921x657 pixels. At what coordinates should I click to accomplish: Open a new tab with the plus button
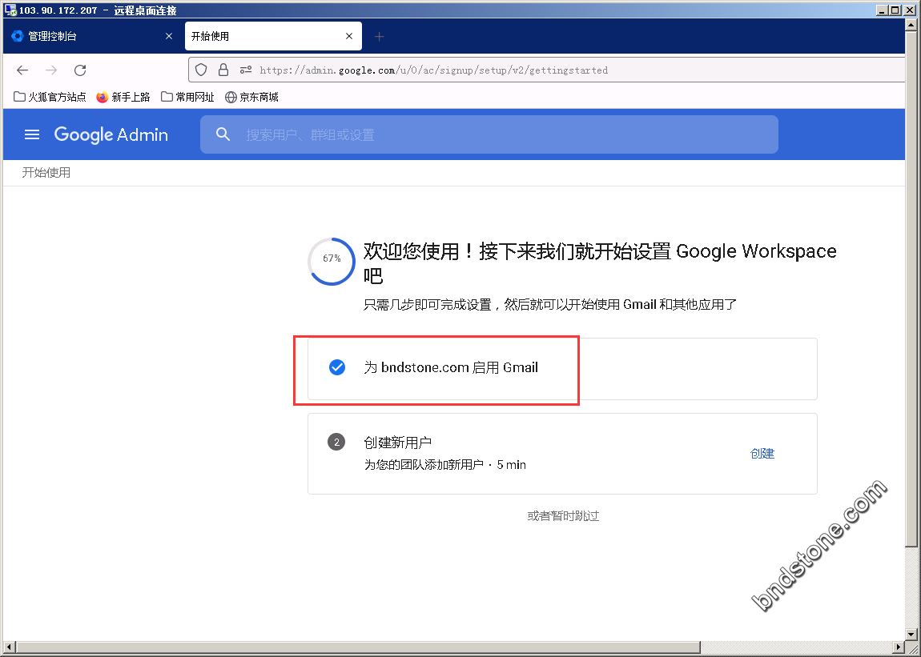(x=380, y=36)
